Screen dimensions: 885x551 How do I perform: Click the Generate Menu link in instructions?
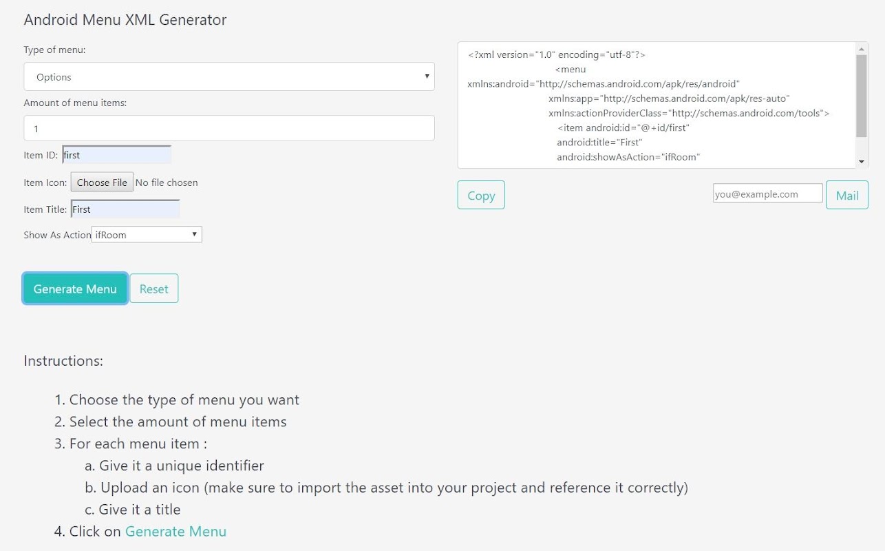(x=175, y=531)
